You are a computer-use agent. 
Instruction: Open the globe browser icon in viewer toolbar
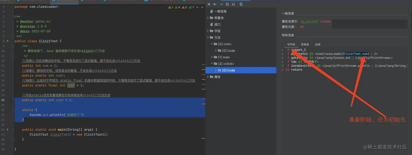click(x=241, y=4)
